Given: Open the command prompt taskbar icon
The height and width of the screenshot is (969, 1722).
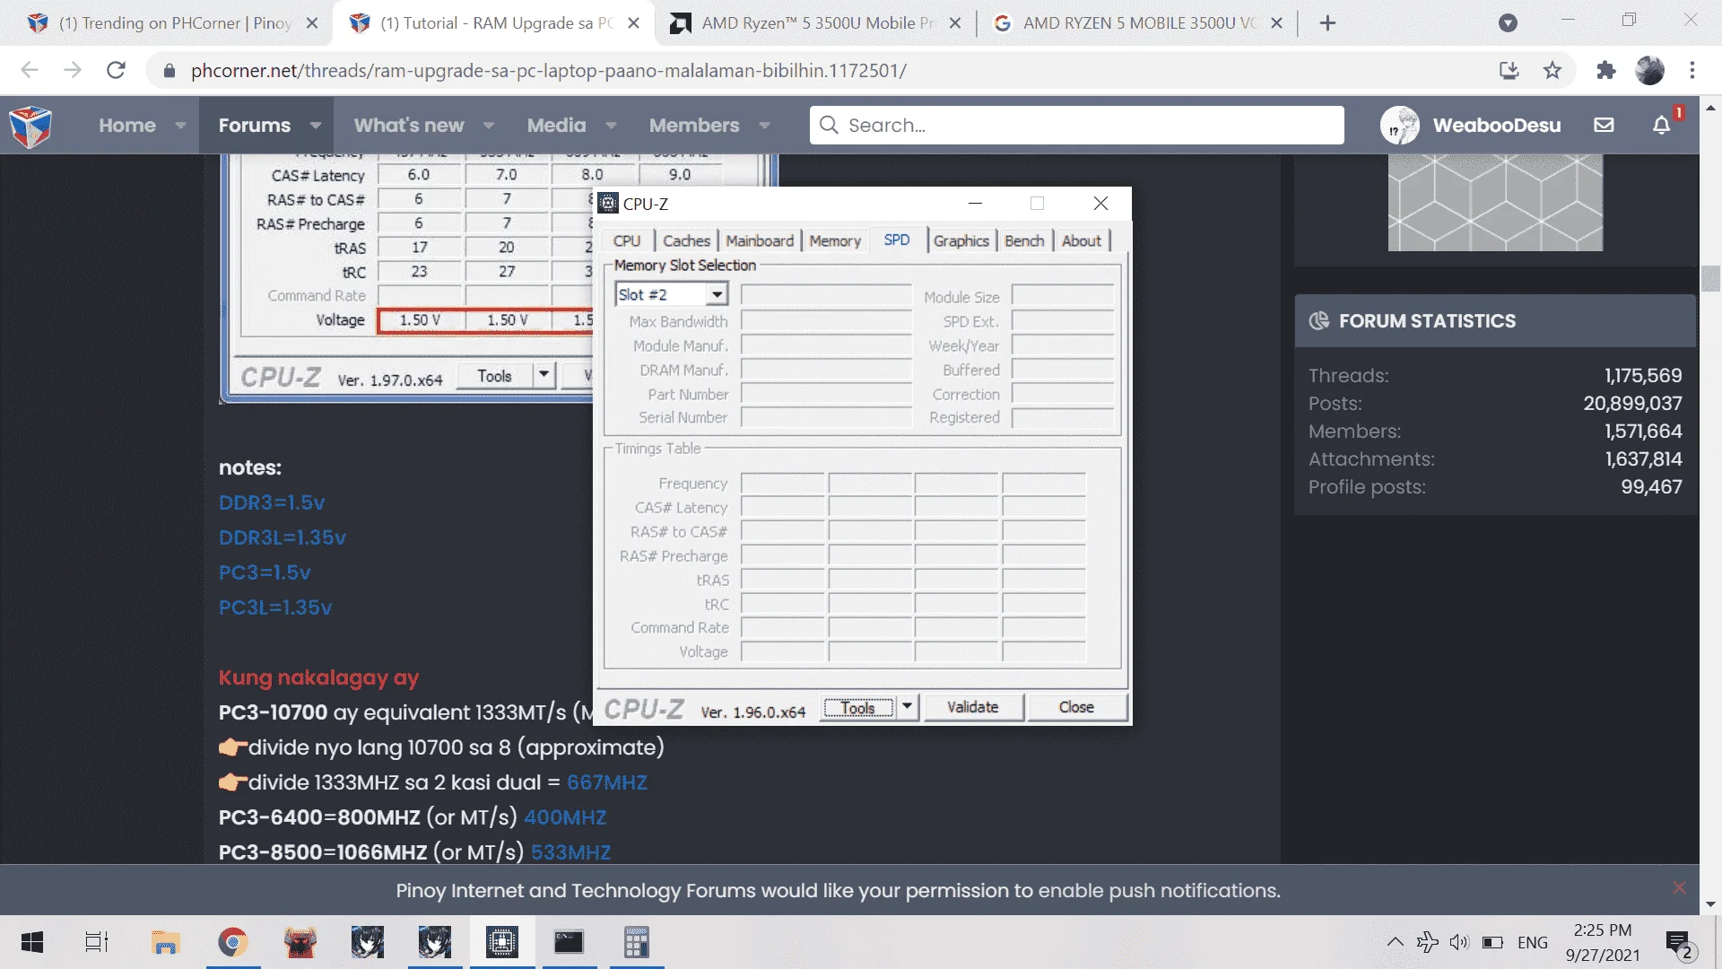Looking at the screenshot, I should coord(569,942).
